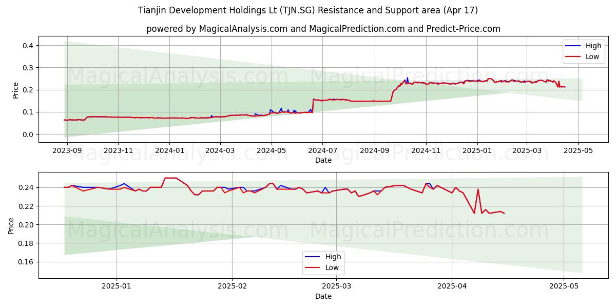Click the '2024-05' tick label on top chart

(x=272, y=151)
